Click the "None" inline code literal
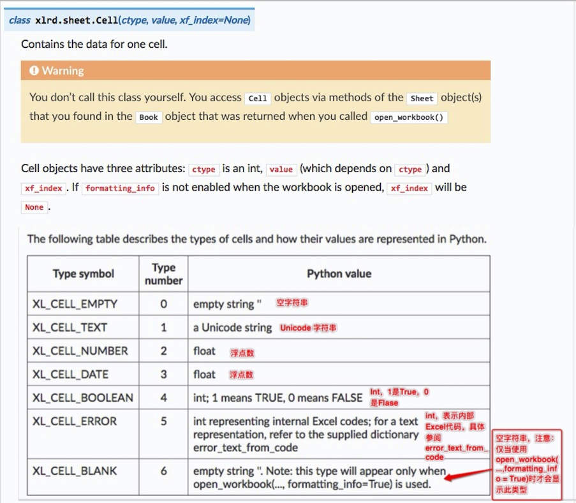Viewport: 576px width, 503px height. 34,207
